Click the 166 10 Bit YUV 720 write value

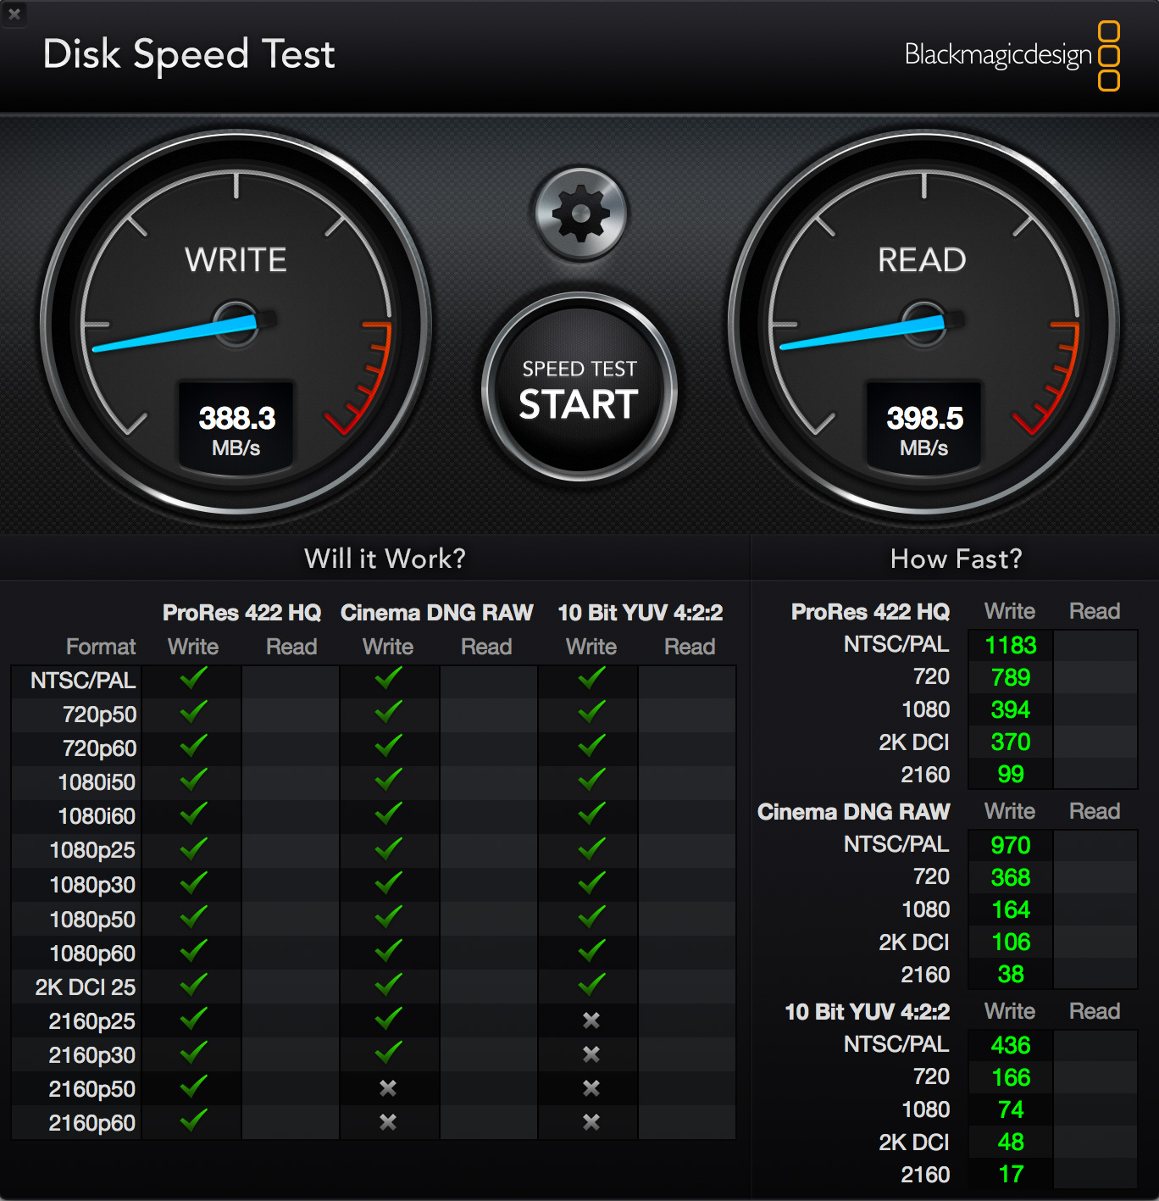pos(1011,1078)
